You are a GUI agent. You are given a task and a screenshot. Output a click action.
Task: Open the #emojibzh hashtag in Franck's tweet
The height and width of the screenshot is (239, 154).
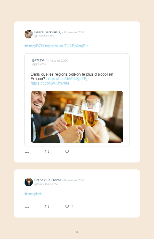tap(33, 194)
